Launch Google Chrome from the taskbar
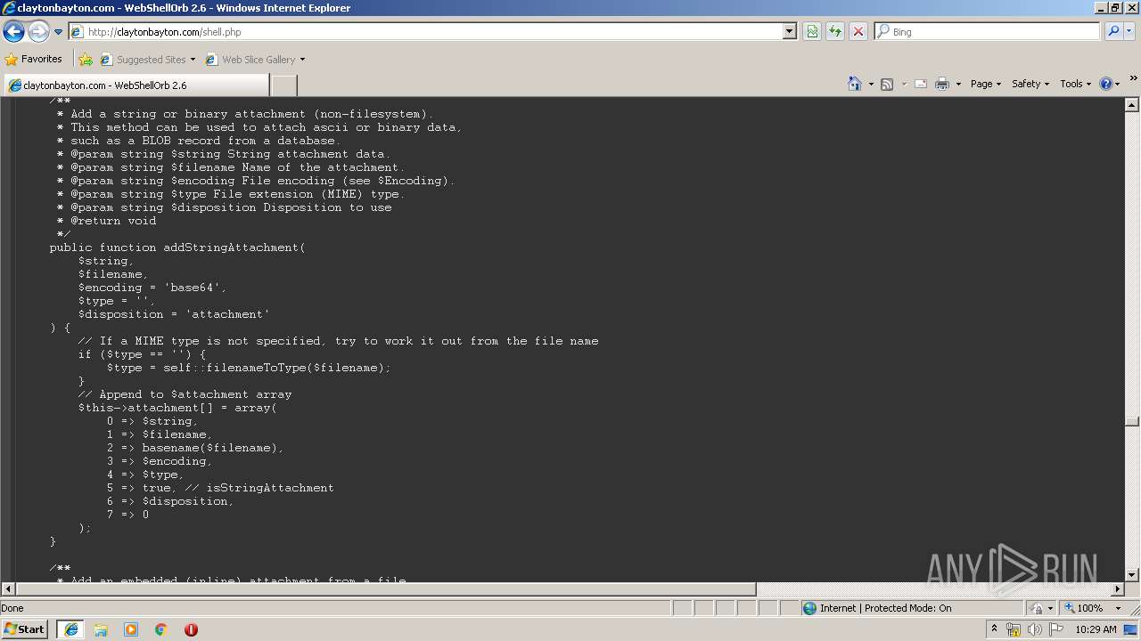This screenshot has width=1141, height=641. pyautogui.click(x=161, y=629)
